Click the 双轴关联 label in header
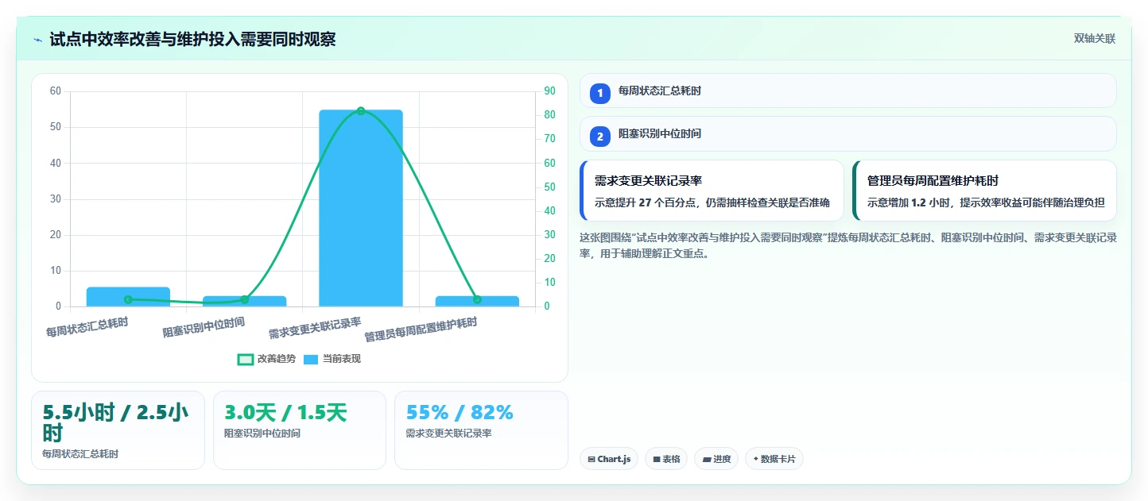This screenshot has width=1148, height=501. coord(1095,39)
